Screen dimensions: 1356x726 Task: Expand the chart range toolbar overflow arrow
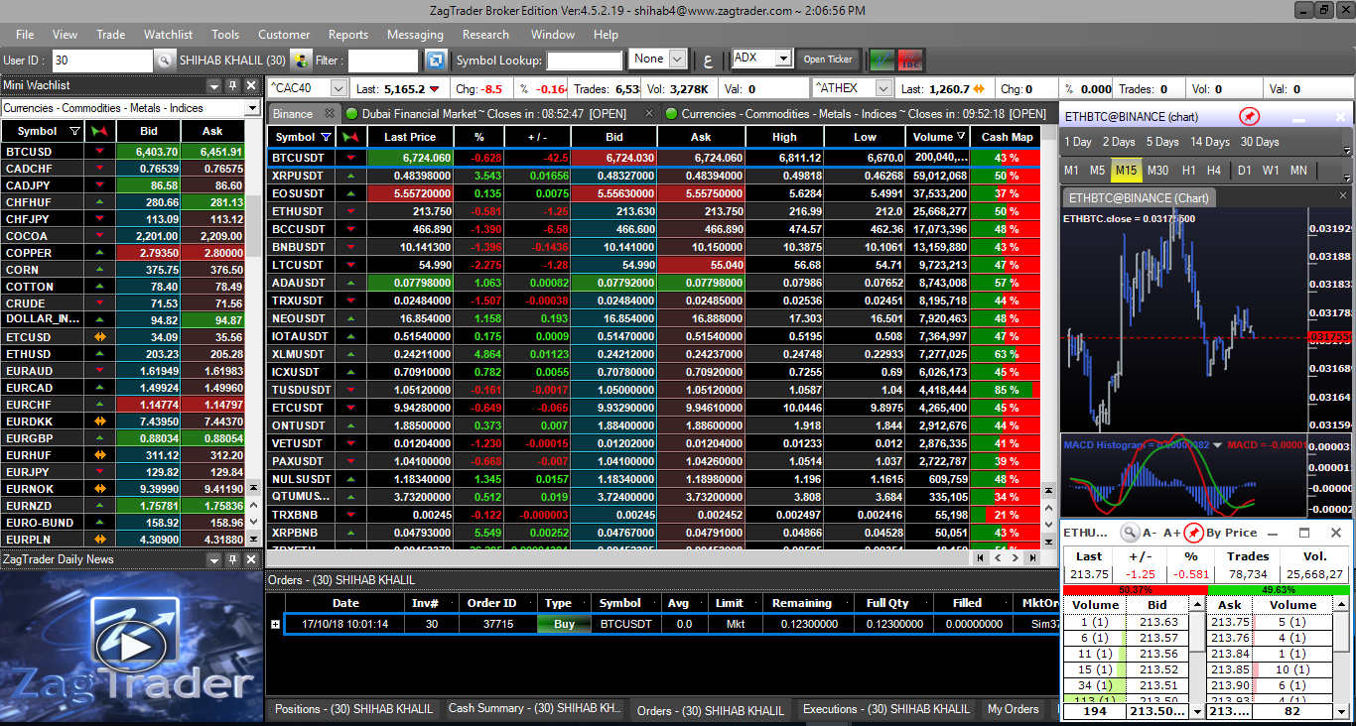click(x=1347, y=151)
